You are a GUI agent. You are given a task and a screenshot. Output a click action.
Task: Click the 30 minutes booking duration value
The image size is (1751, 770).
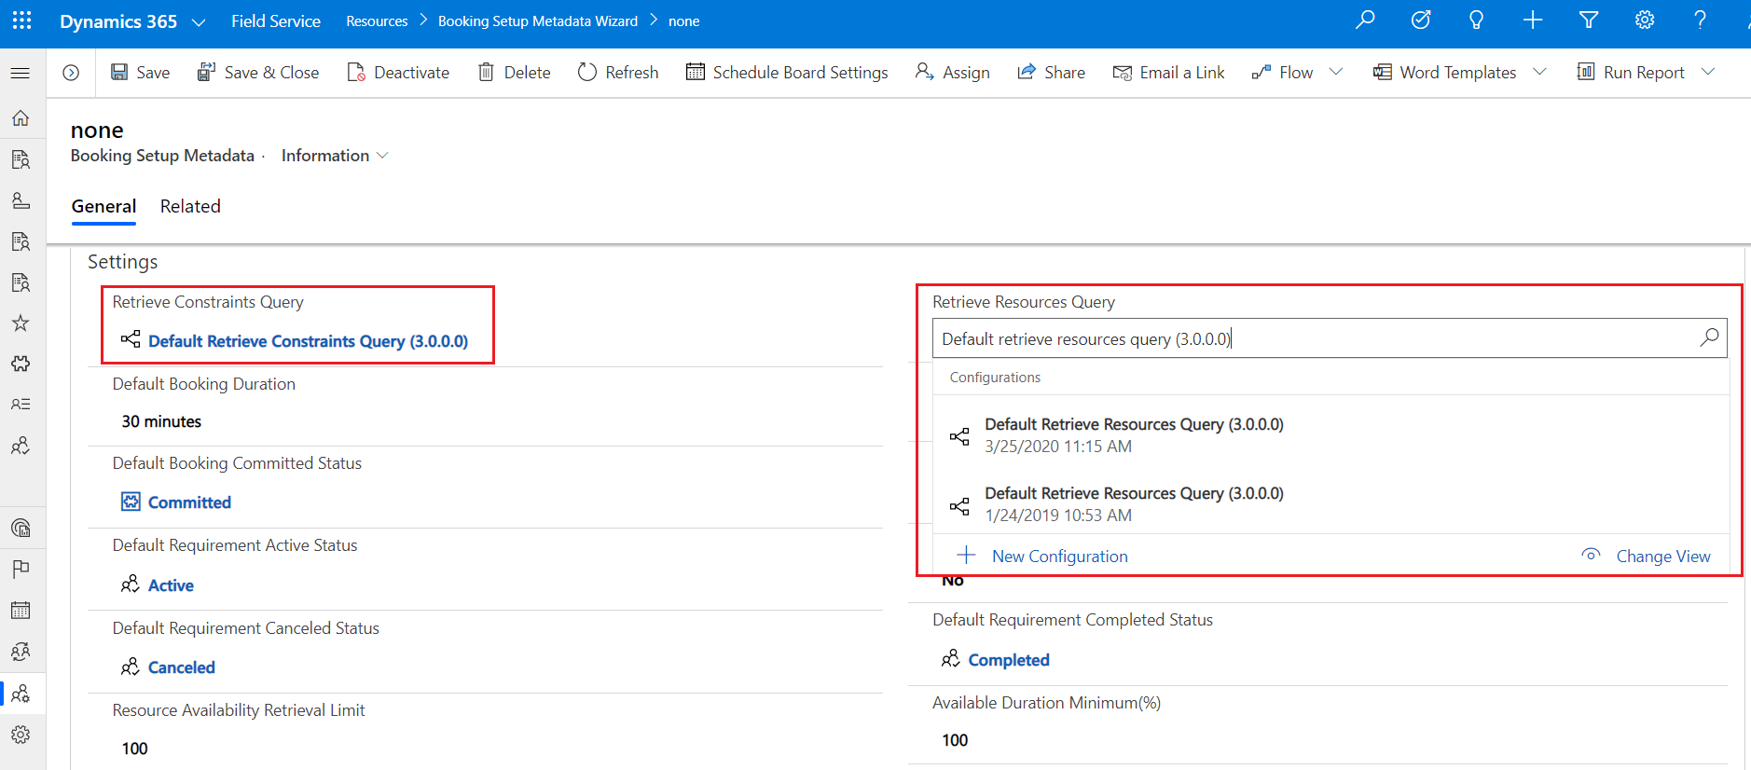coord(161,421)
